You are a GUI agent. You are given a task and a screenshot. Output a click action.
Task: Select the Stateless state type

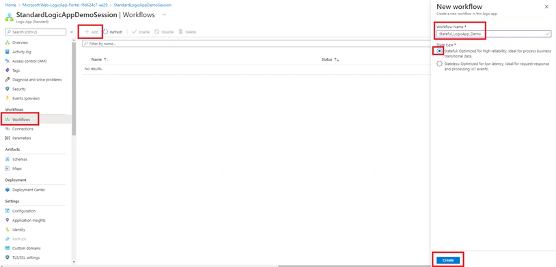tap(440, 64)
